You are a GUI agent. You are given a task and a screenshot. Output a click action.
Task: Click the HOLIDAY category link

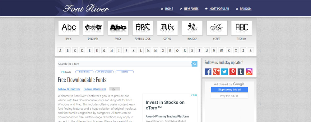click(x=192, y=39)
